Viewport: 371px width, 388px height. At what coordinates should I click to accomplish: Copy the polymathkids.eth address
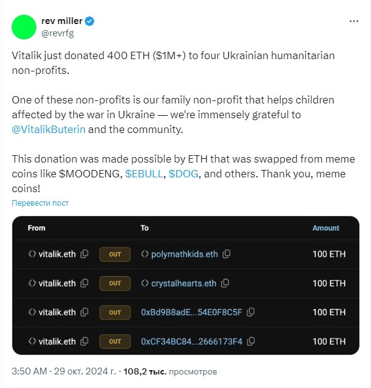(x=226, y=254)
